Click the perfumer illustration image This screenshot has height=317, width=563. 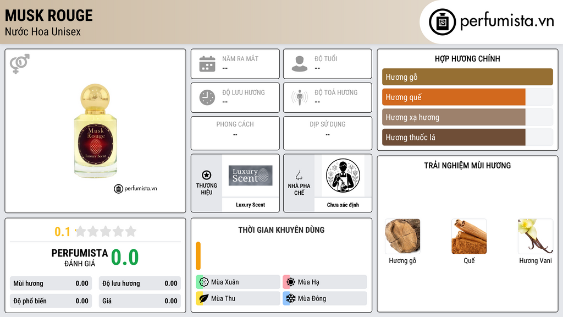343,176
